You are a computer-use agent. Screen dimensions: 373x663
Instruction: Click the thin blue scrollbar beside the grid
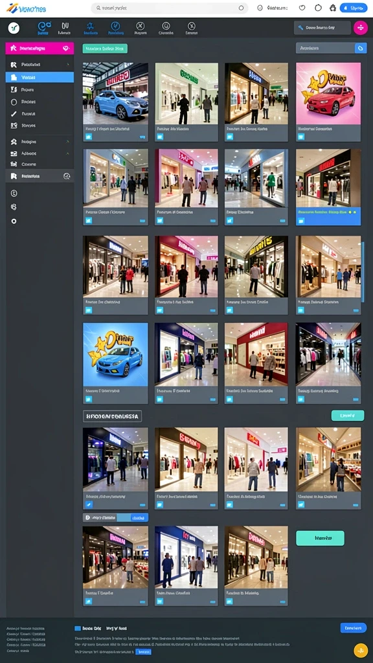point(363,272)
